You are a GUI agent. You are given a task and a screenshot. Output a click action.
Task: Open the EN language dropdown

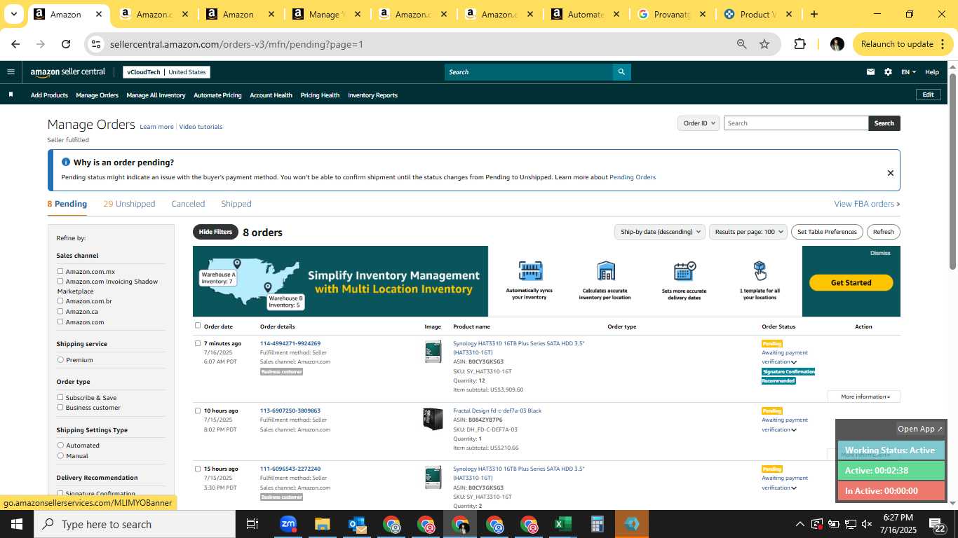coord(908,71)
